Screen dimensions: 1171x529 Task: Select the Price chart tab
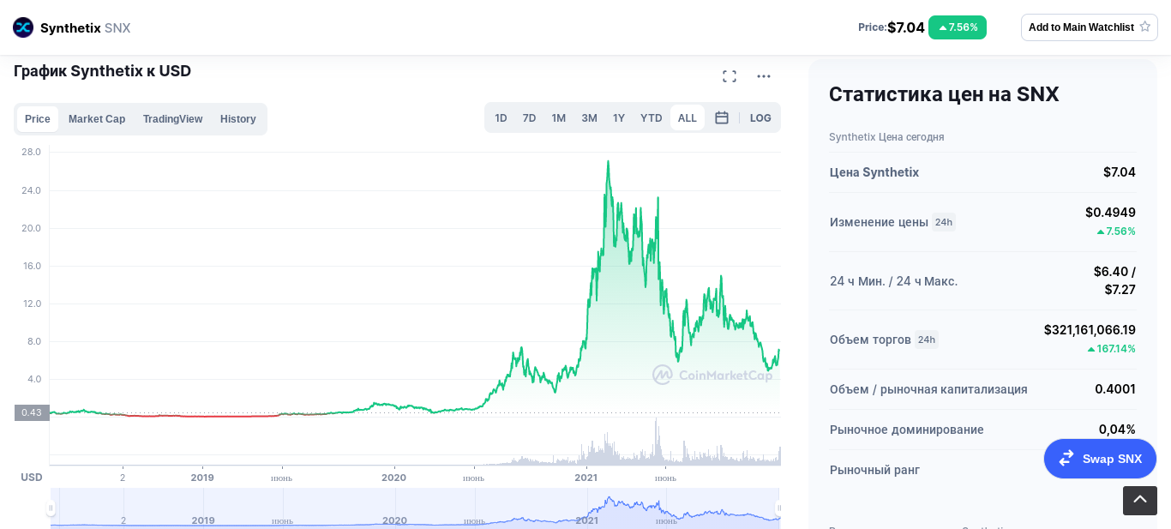pyautogui.click(x=38, y=119)
